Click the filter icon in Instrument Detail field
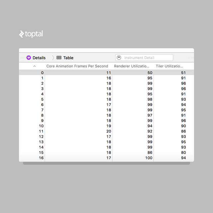This screenshot has height=213, width=213. click(x=119, y=58)
